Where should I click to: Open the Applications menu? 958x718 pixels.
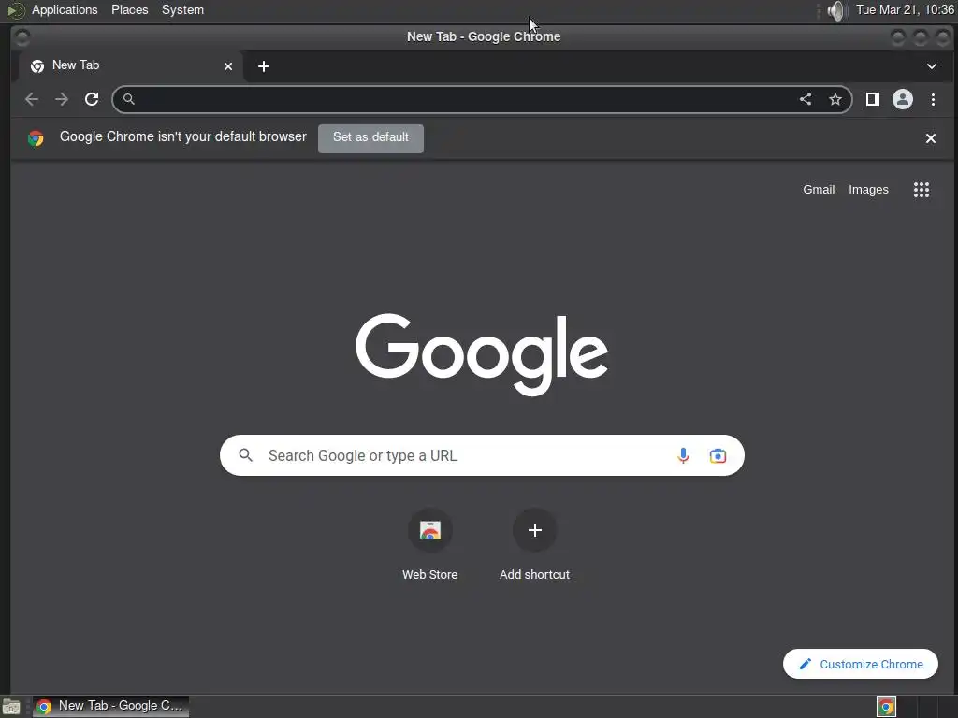coord(65,10)
